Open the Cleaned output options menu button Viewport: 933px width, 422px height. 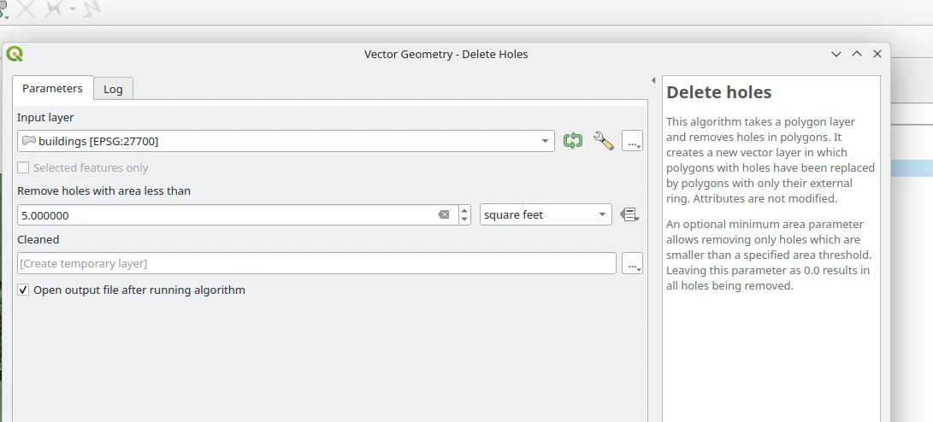[x=633, y=264]
